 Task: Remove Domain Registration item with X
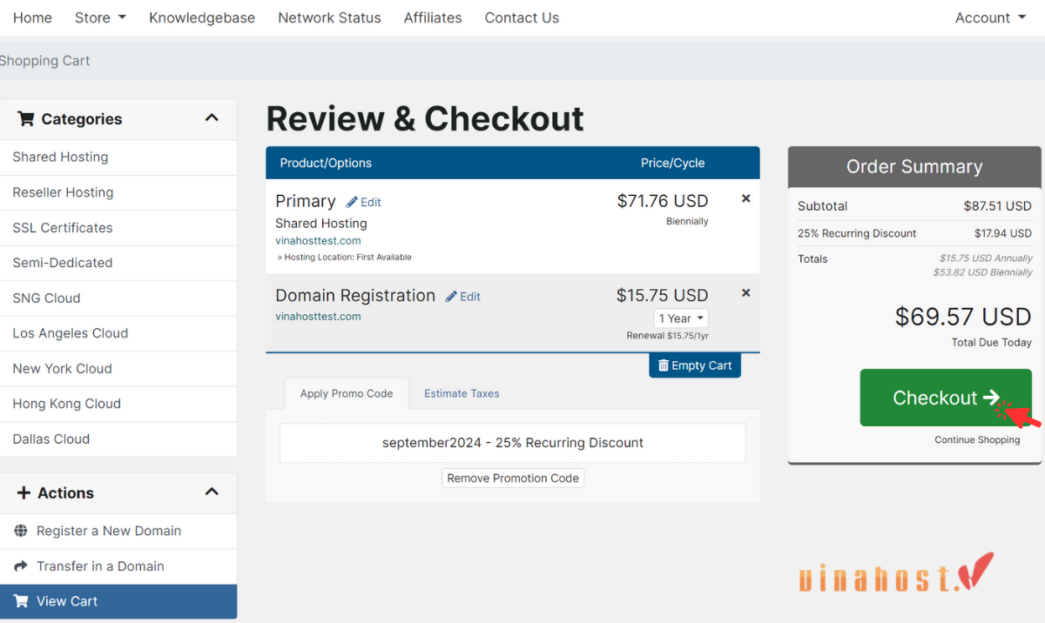tap(745, 293)
